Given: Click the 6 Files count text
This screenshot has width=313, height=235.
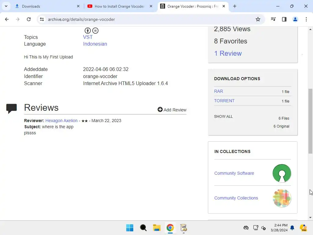Looking at the screenshot, I should pyautogui.click(x=284, y=118).
